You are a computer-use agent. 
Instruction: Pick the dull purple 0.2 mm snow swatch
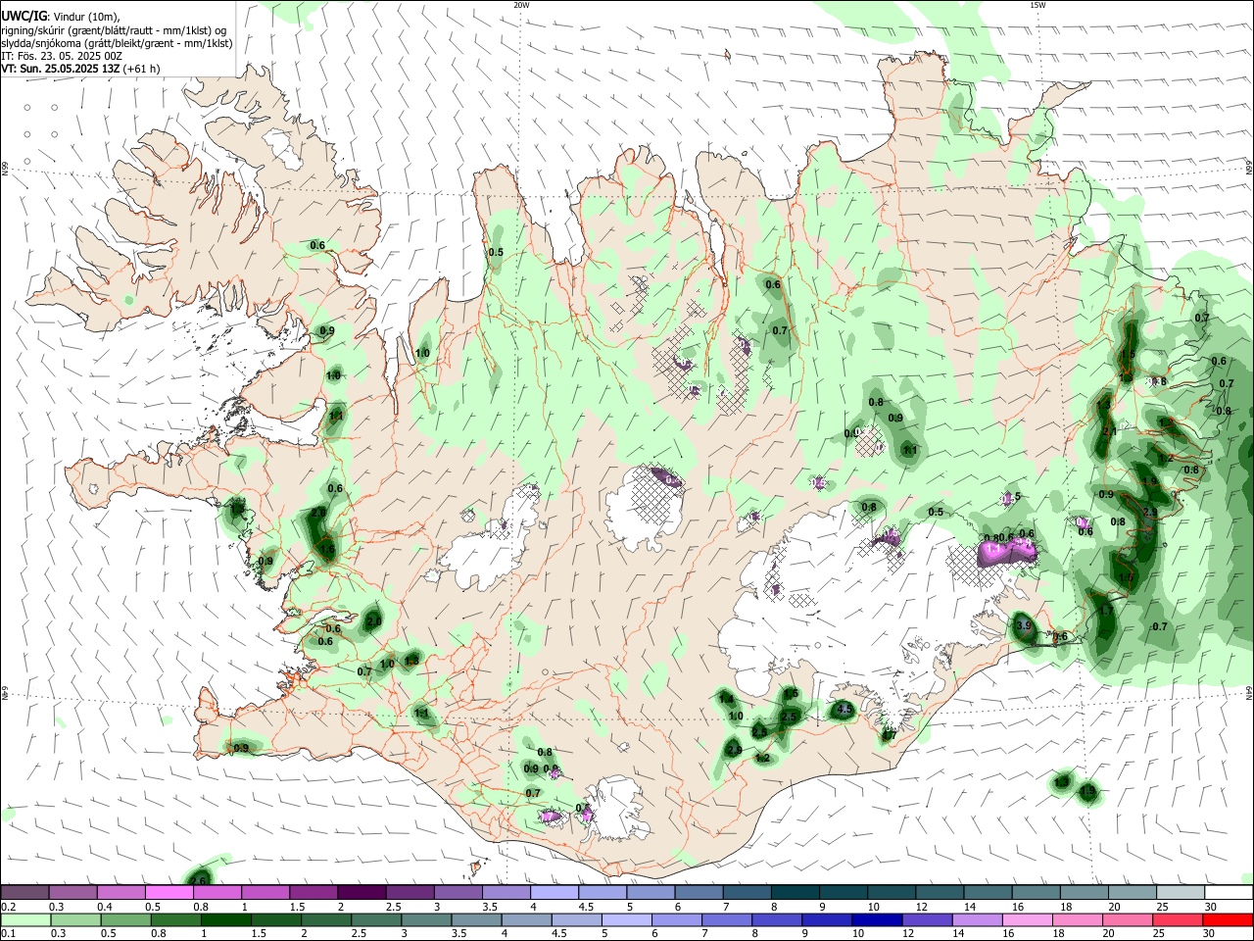tap(25, 893)
